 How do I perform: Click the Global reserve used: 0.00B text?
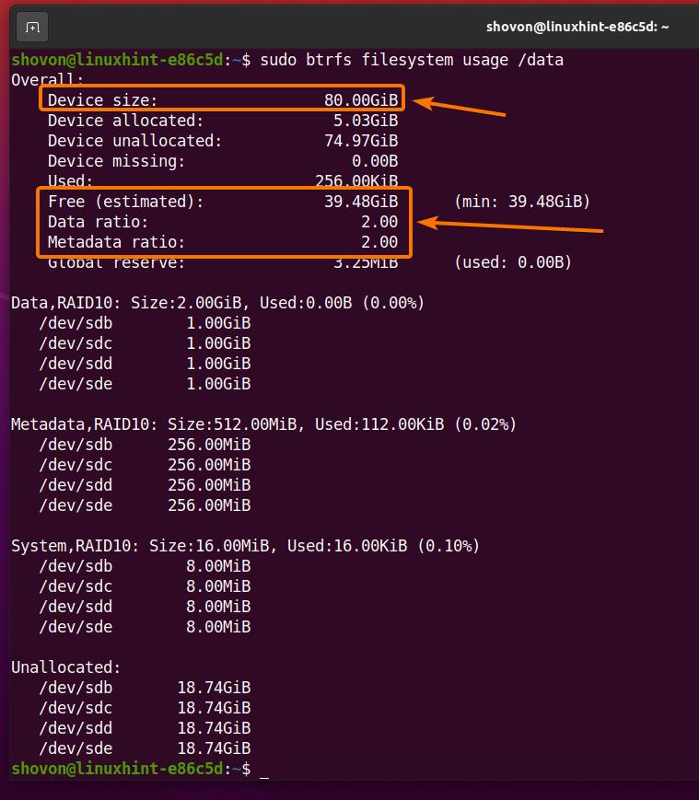[x=513, y=262]
